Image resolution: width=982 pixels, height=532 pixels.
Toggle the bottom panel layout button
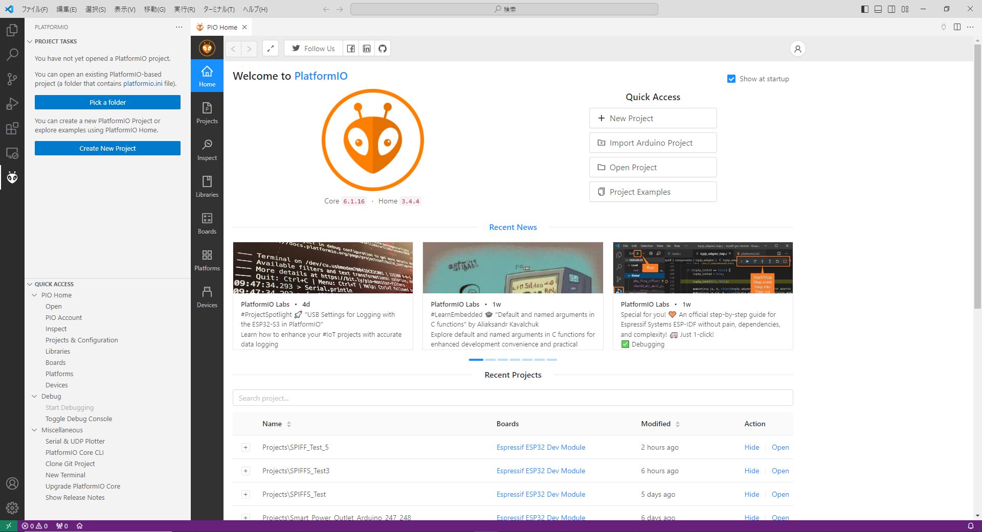point(878,9)
